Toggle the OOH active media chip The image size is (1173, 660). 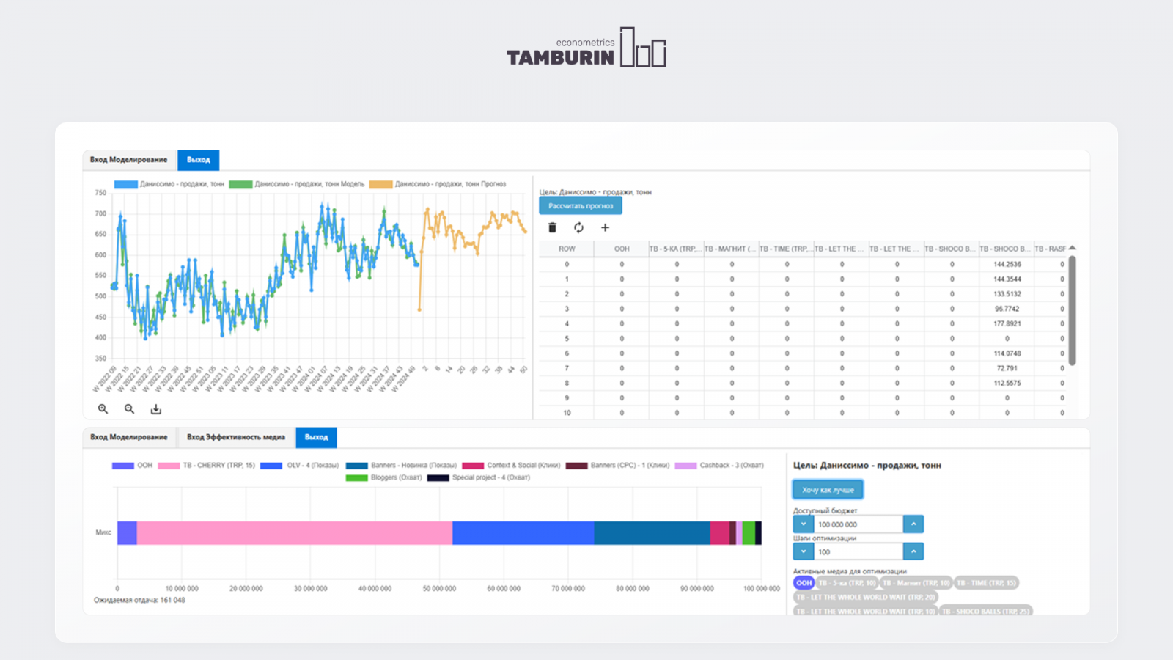click(x=804, y=583)
